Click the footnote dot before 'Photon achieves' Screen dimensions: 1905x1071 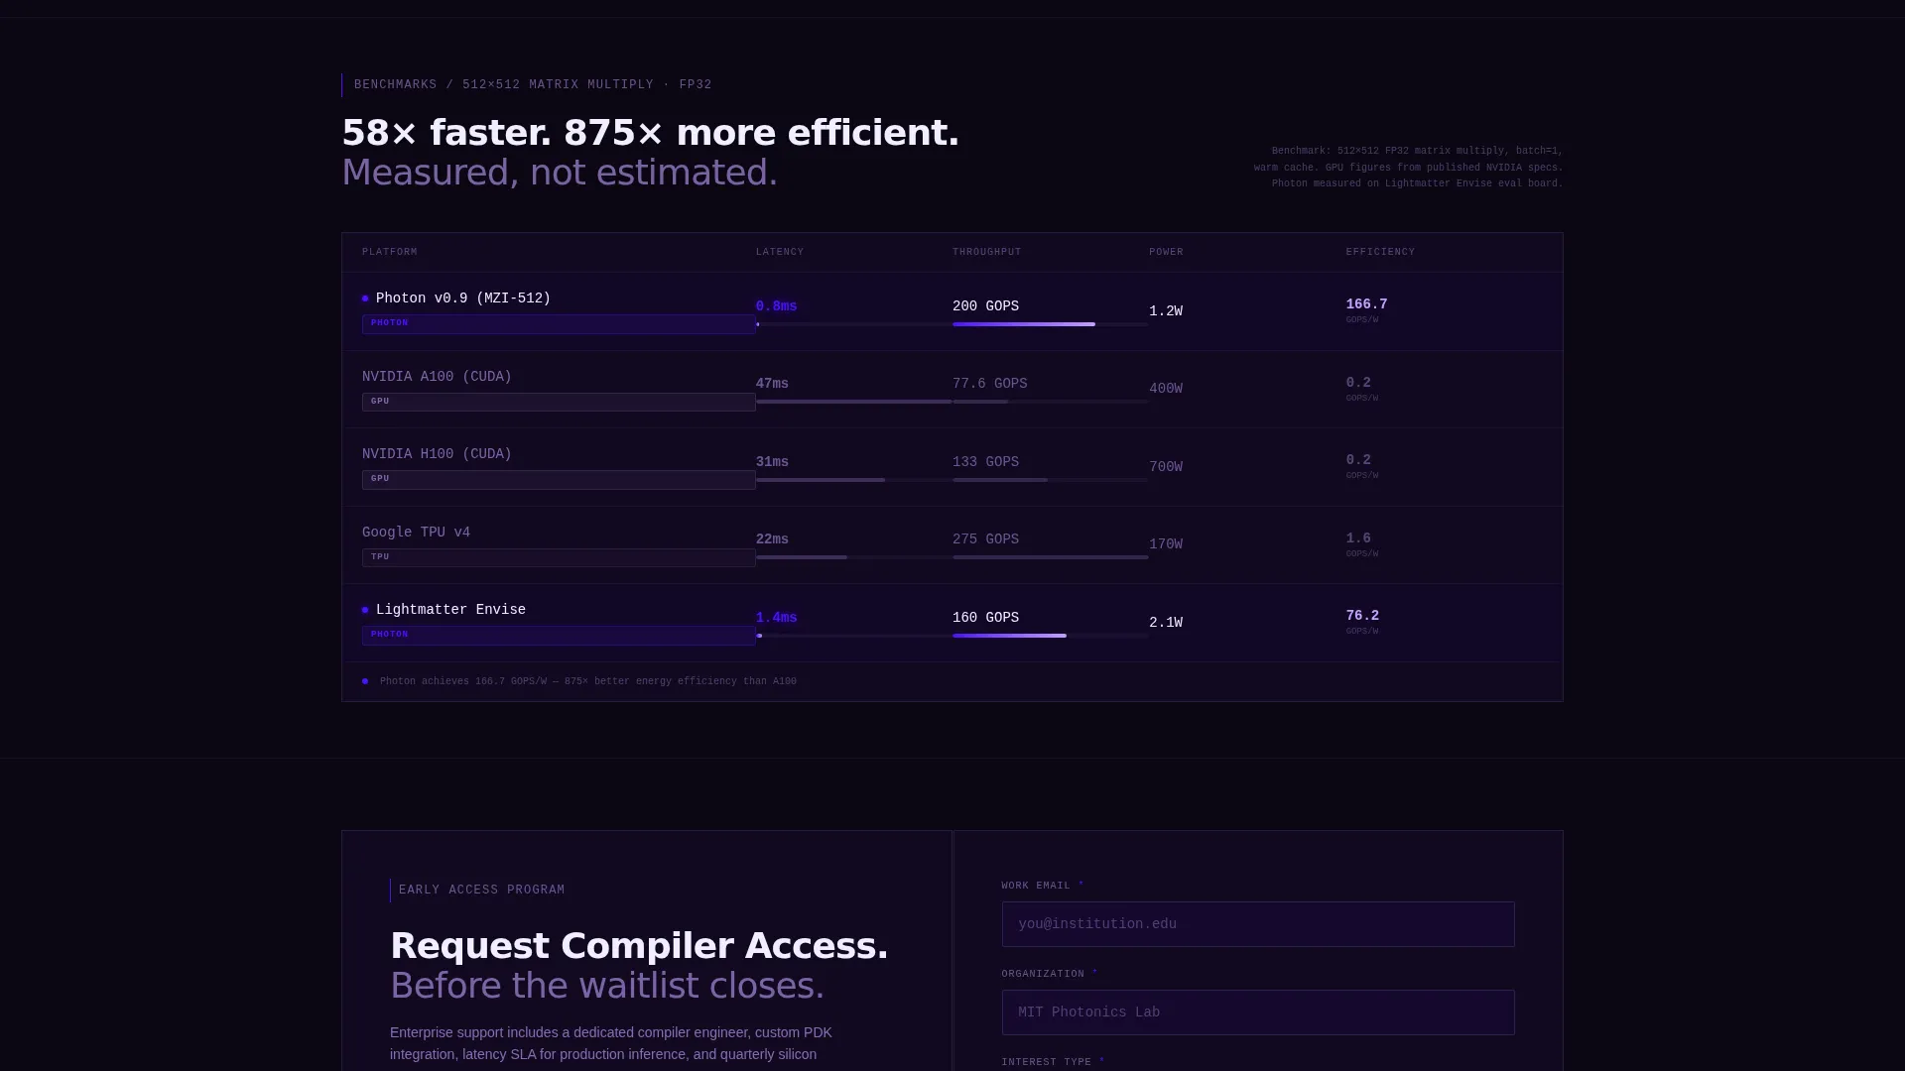tap(365, 681)
